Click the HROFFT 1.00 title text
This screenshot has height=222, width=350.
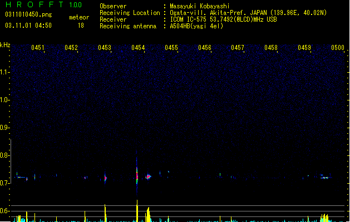click(x=44, y=4)
